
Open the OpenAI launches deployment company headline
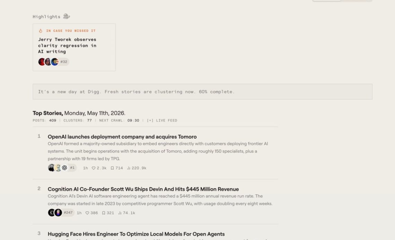122,137
